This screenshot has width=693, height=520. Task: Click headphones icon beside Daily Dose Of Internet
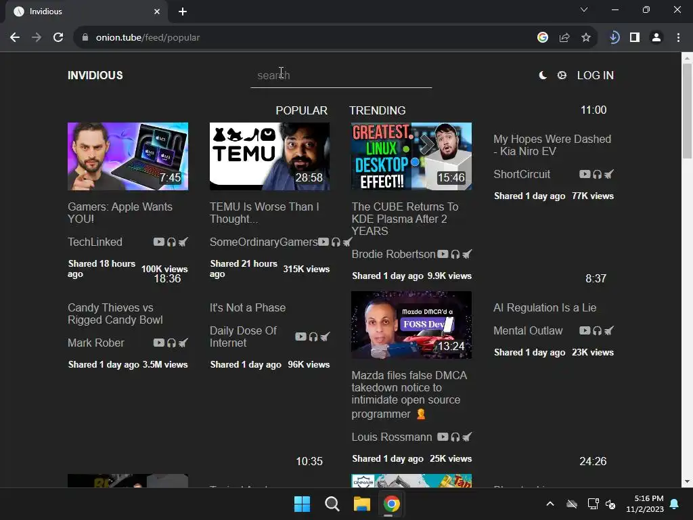[313, 337]
